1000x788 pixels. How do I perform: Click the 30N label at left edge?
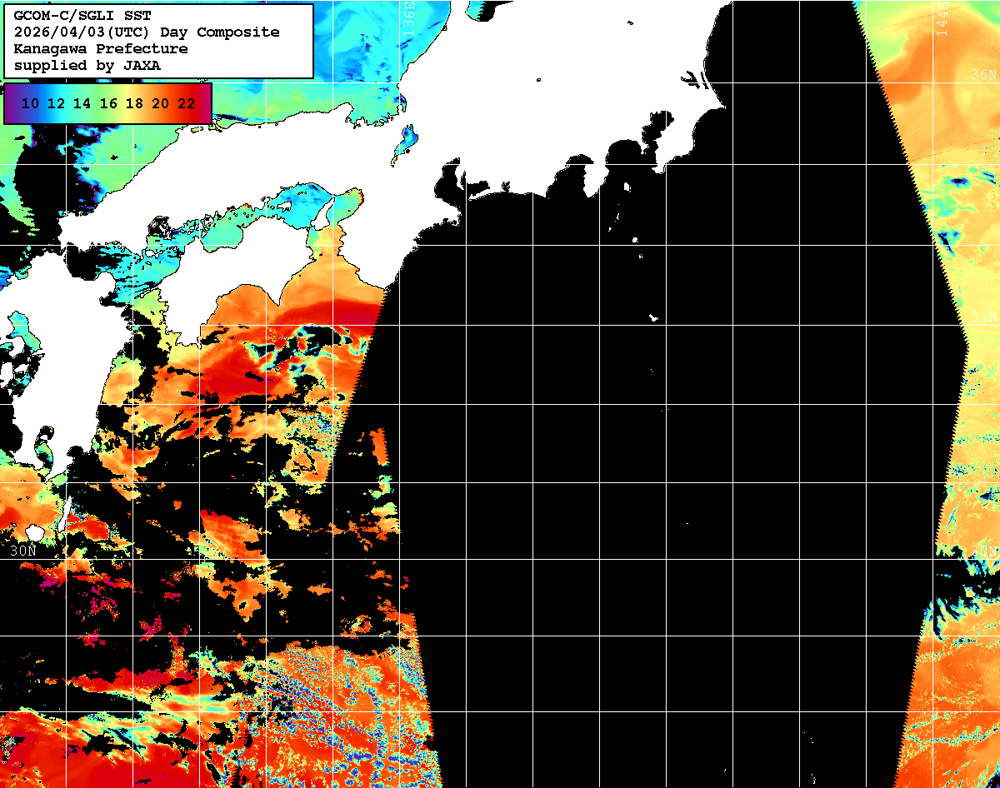point(23,551)
